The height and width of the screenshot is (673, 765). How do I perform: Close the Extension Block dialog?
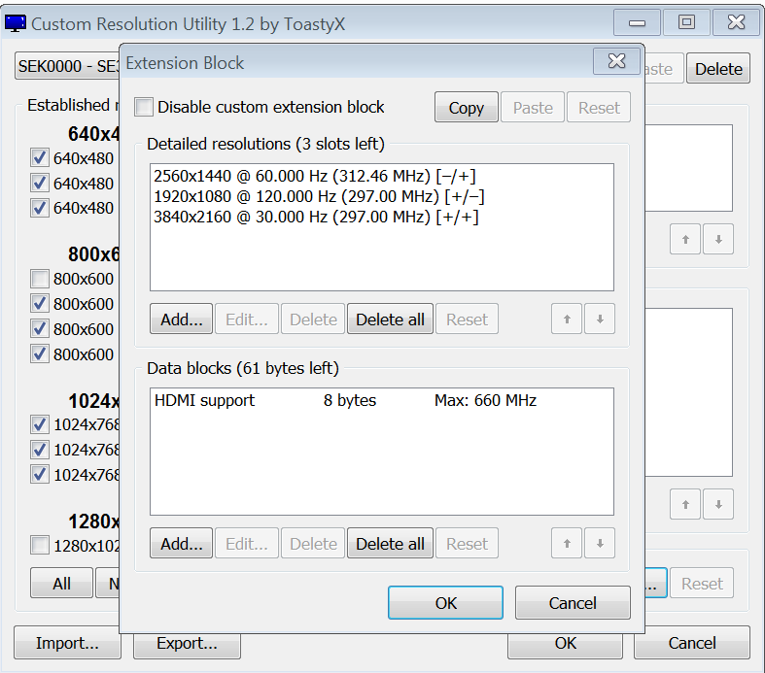[x=616, y=62]
